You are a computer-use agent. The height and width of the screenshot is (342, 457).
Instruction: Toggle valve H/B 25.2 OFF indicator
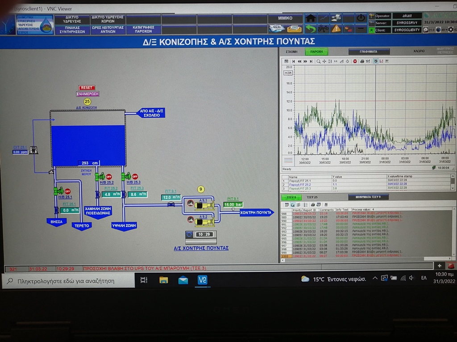pos(108,177)
